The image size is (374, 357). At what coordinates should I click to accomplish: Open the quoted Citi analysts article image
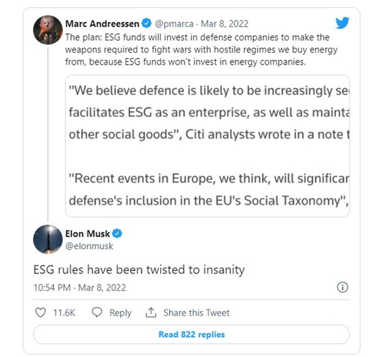point(208,146)
